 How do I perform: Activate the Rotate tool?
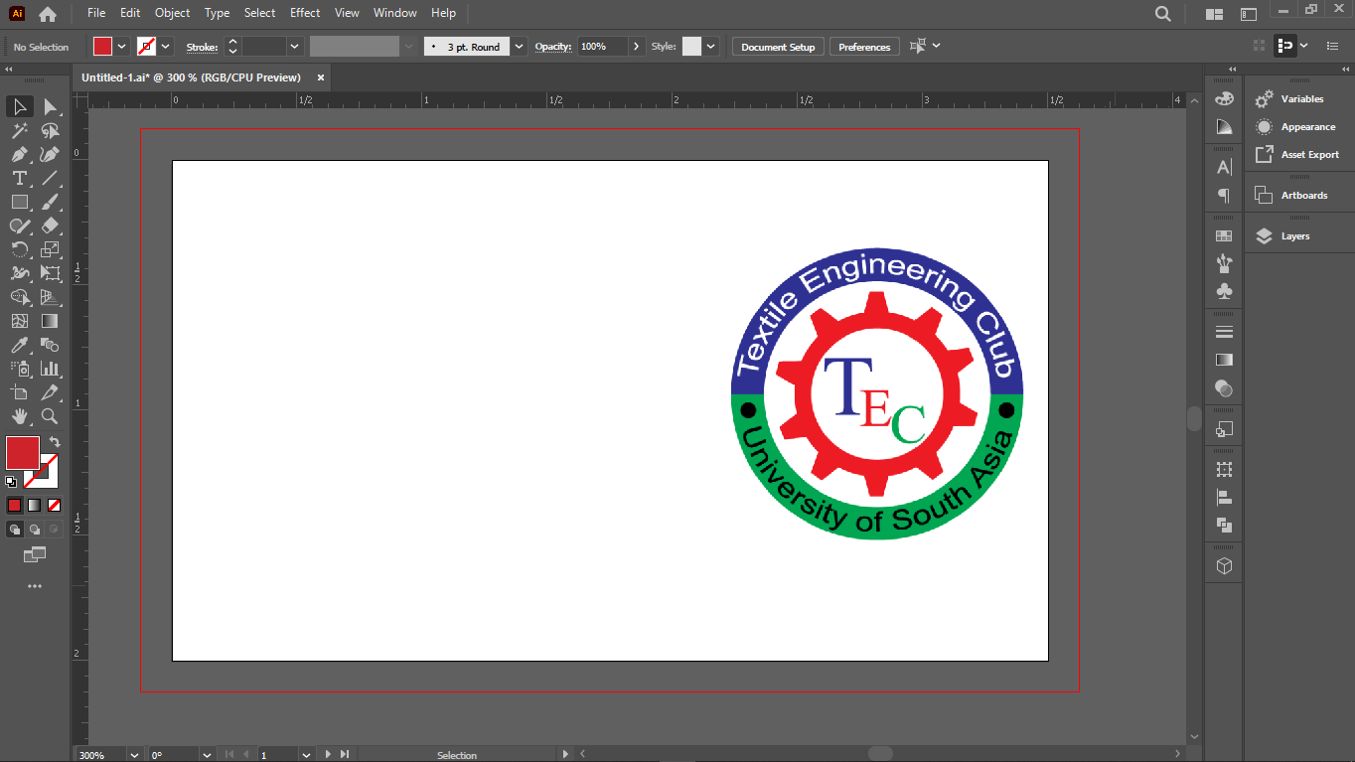[19, 249]
